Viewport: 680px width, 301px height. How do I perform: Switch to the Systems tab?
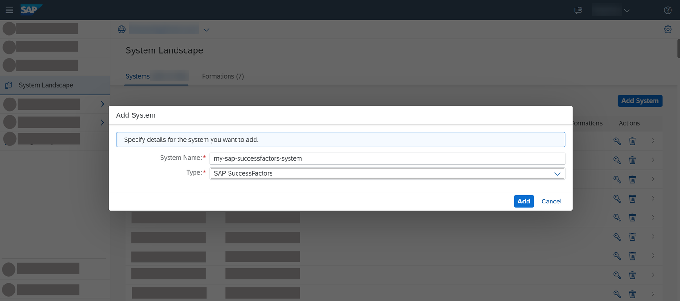point(156,76)
